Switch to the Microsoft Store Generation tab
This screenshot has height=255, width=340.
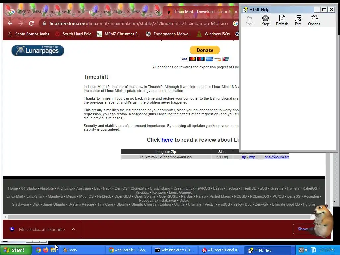(x=124, y=12)
